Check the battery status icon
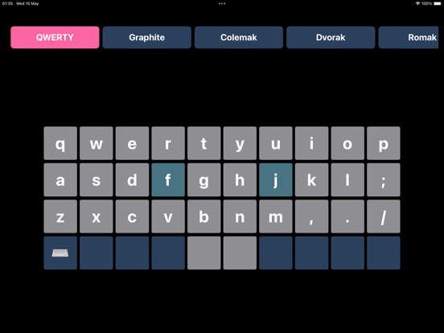 click(438, 3)
